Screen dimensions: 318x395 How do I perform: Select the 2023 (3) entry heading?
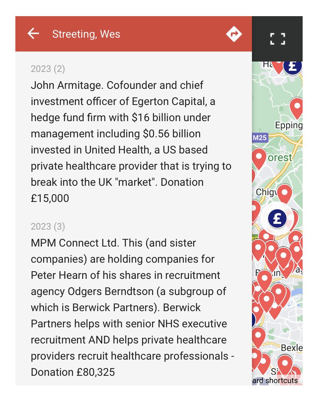click(x=48, y=227)
